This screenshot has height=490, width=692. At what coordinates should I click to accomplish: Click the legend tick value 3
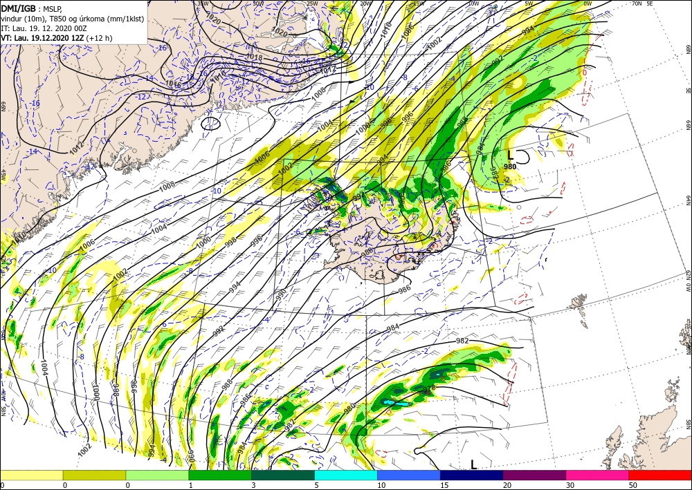(253, 485)
